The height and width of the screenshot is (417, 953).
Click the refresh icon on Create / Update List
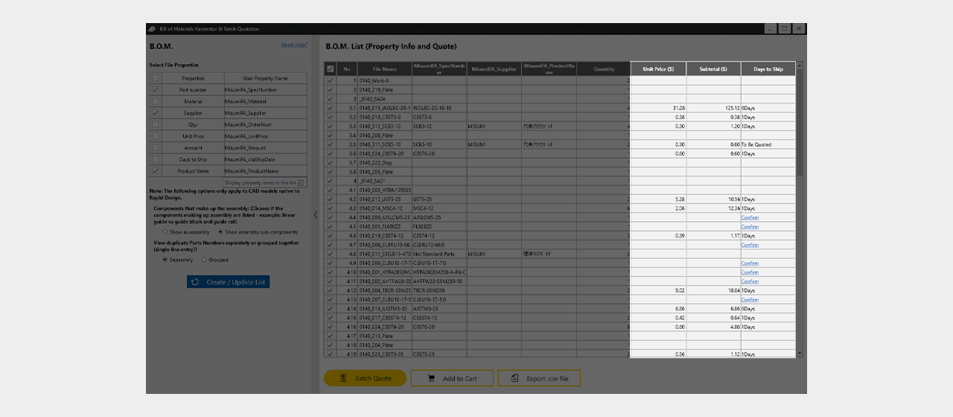click(195, 282)
